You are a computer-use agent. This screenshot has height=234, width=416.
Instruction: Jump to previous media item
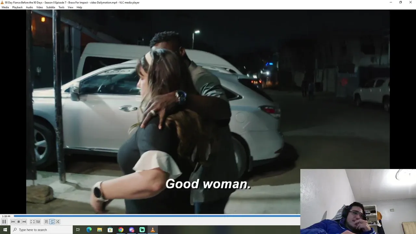pyautogui.click(x=13, y=222)
